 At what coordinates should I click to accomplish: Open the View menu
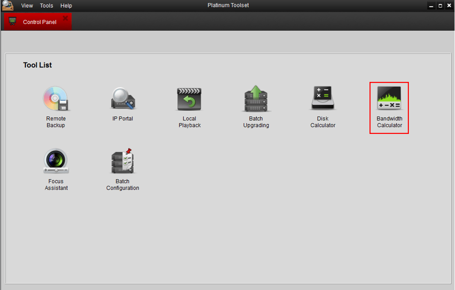(27, 5)
